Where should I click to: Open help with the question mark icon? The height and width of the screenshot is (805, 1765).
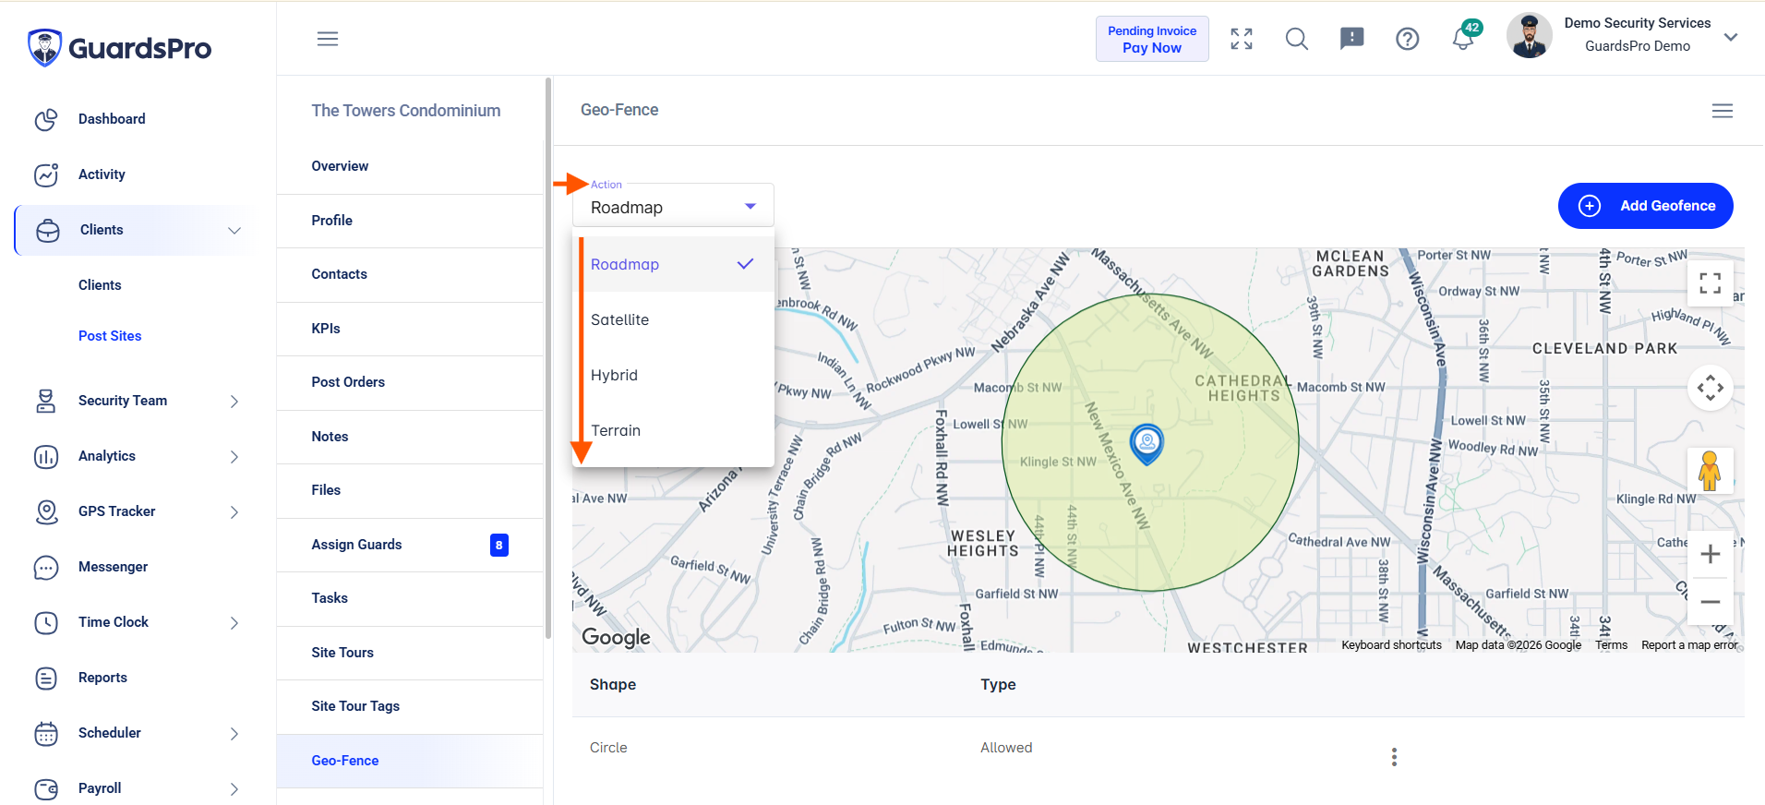[1408, 39]
